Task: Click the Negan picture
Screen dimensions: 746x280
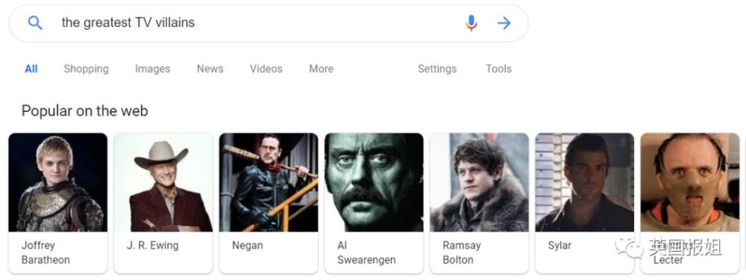Action: pos(269,182)
